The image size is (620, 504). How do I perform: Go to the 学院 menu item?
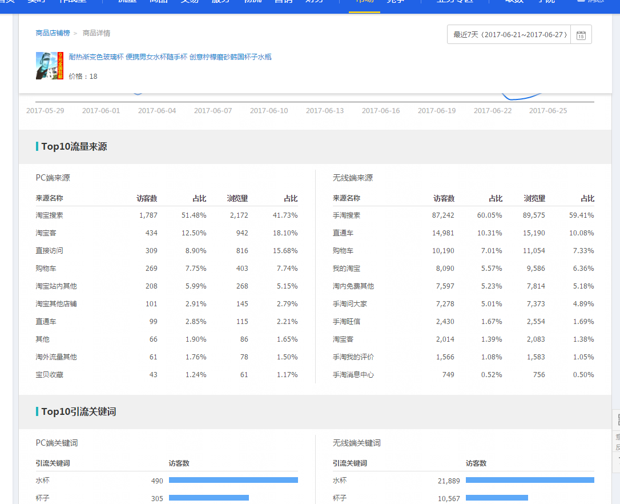pos(545,2)
